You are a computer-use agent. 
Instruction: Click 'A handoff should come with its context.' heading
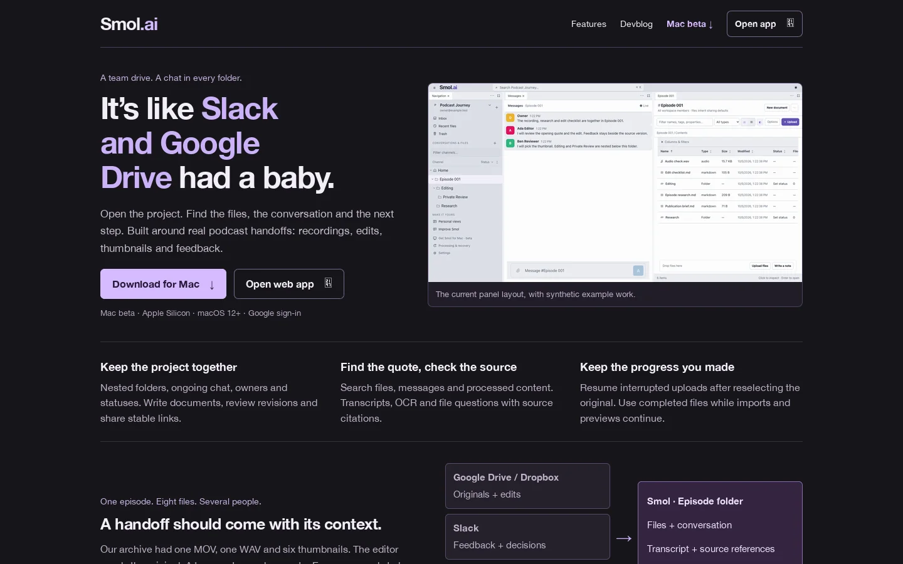pyautogui.click(x=241, y=524)
